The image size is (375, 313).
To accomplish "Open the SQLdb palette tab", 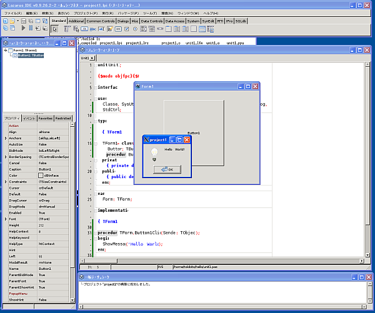I will [241, 21].
